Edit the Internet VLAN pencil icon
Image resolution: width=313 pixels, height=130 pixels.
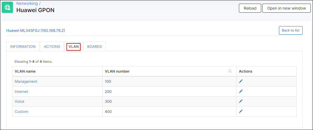click(241, 91)
